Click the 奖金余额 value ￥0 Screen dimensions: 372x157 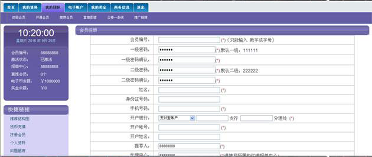point(44,88)
